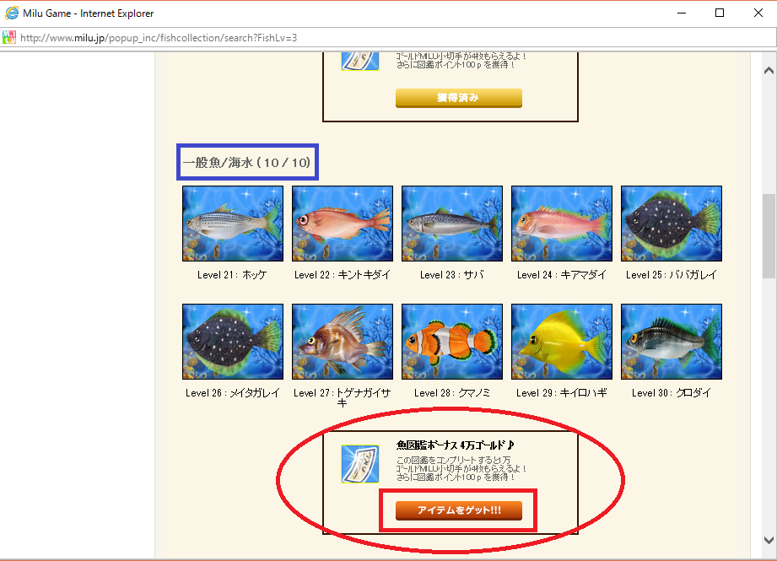Screen dimensions: 777x561
Task: Click the scrollbar up arrow
Action: pos(769,70)
